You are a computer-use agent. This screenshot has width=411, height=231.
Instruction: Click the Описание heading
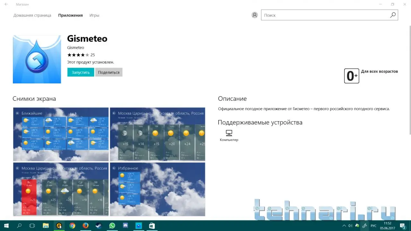(232, 99)
